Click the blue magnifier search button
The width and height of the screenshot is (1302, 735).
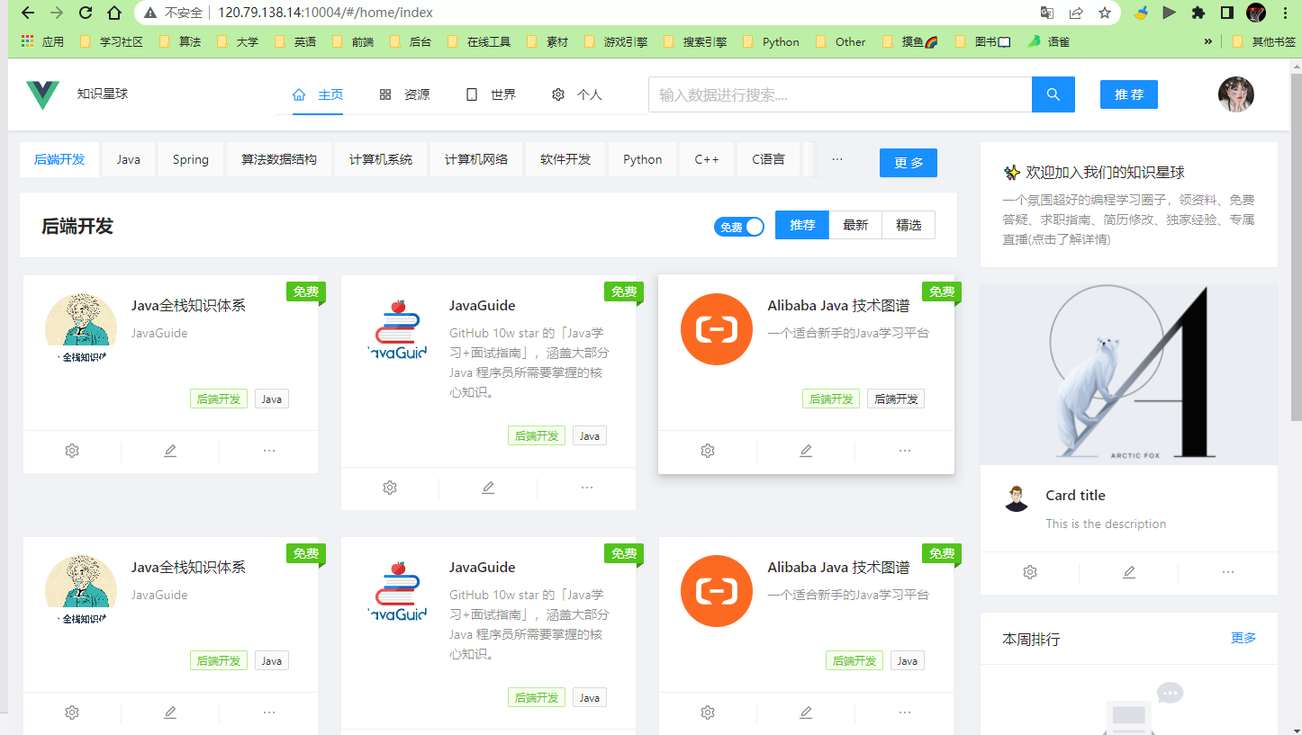coord(1053,94)
